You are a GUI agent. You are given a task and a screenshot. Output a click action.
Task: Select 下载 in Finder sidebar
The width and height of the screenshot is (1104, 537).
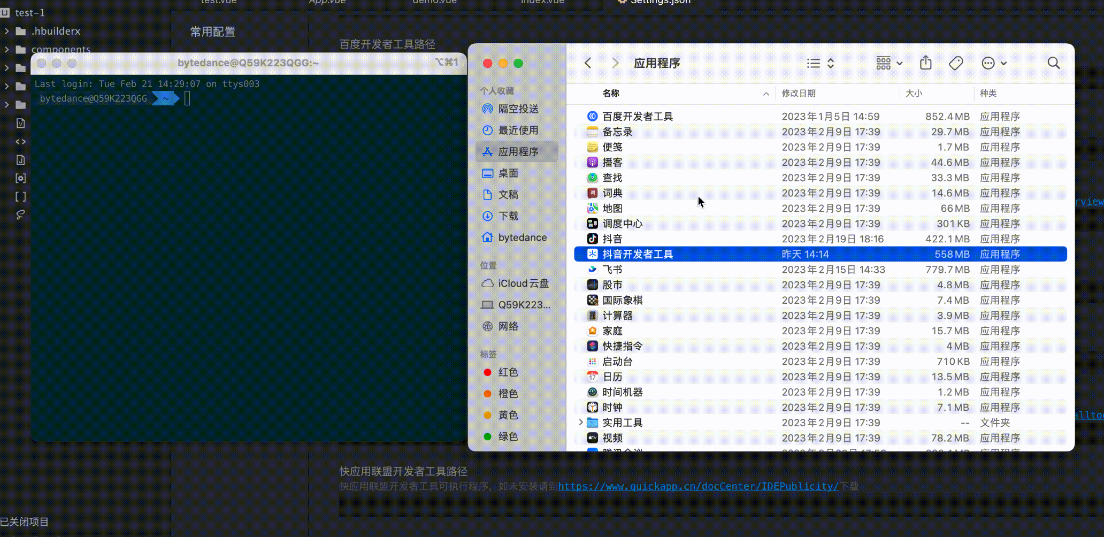pos(517,216)
